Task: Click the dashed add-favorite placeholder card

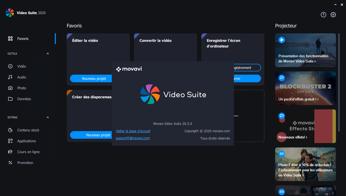Action: click(x=249, y=116)
